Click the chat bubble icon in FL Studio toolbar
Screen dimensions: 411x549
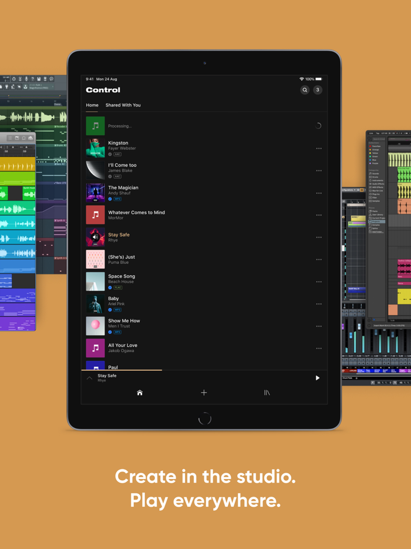[x=52, y=79]
